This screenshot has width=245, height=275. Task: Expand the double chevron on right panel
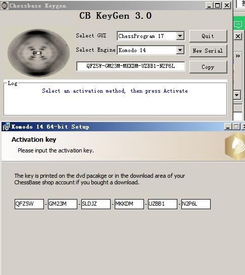point(238,56)
